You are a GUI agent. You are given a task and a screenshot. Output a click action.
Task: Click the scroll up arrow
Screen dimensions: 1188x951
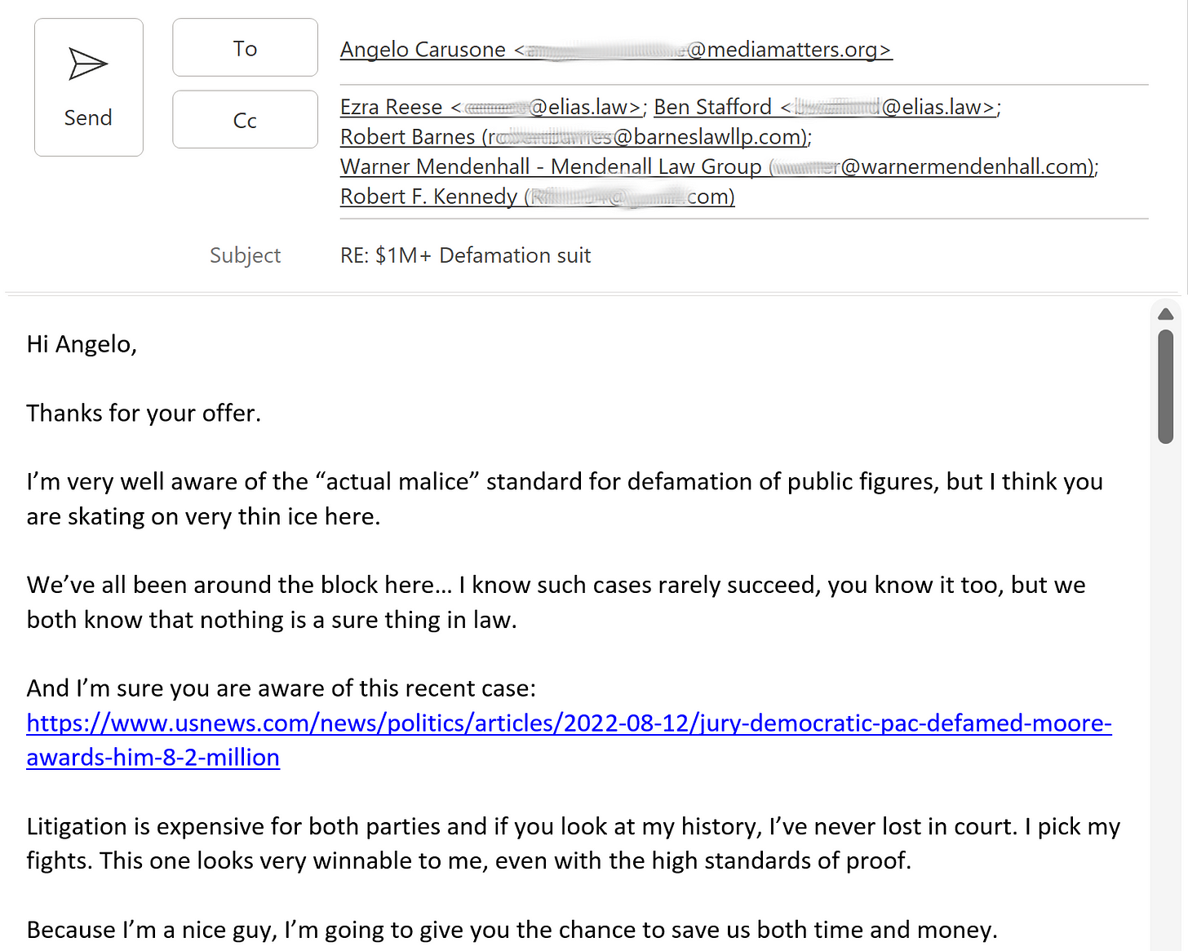point(1165,314)
